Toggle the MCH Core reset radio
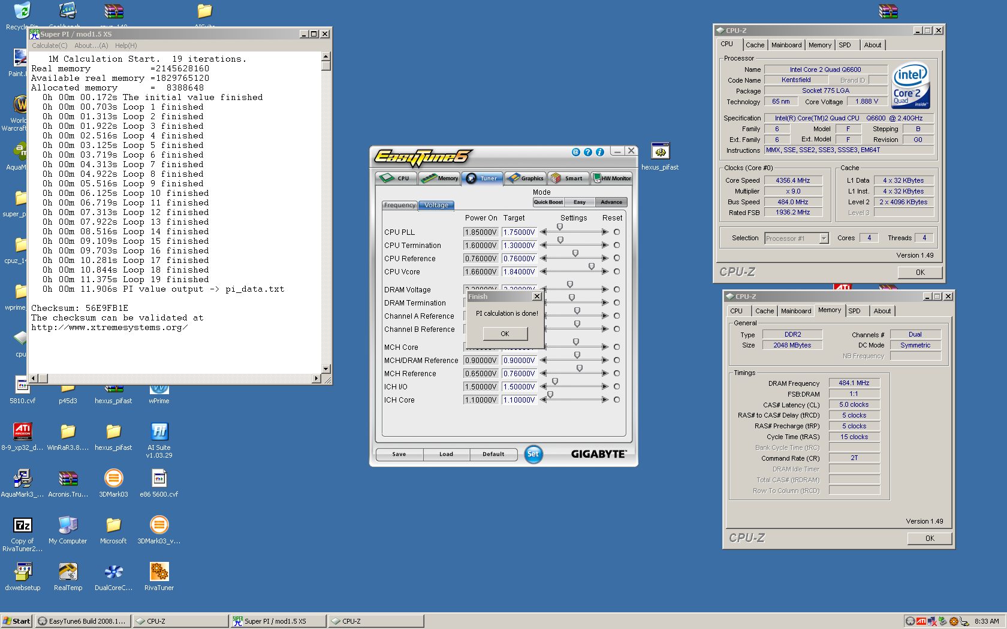 point(617,347)
